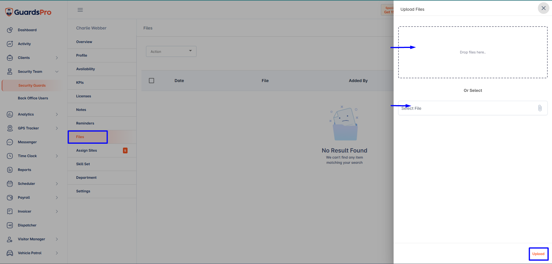
Task: Go to Back Office Users
Action: [x=33, y=98]
